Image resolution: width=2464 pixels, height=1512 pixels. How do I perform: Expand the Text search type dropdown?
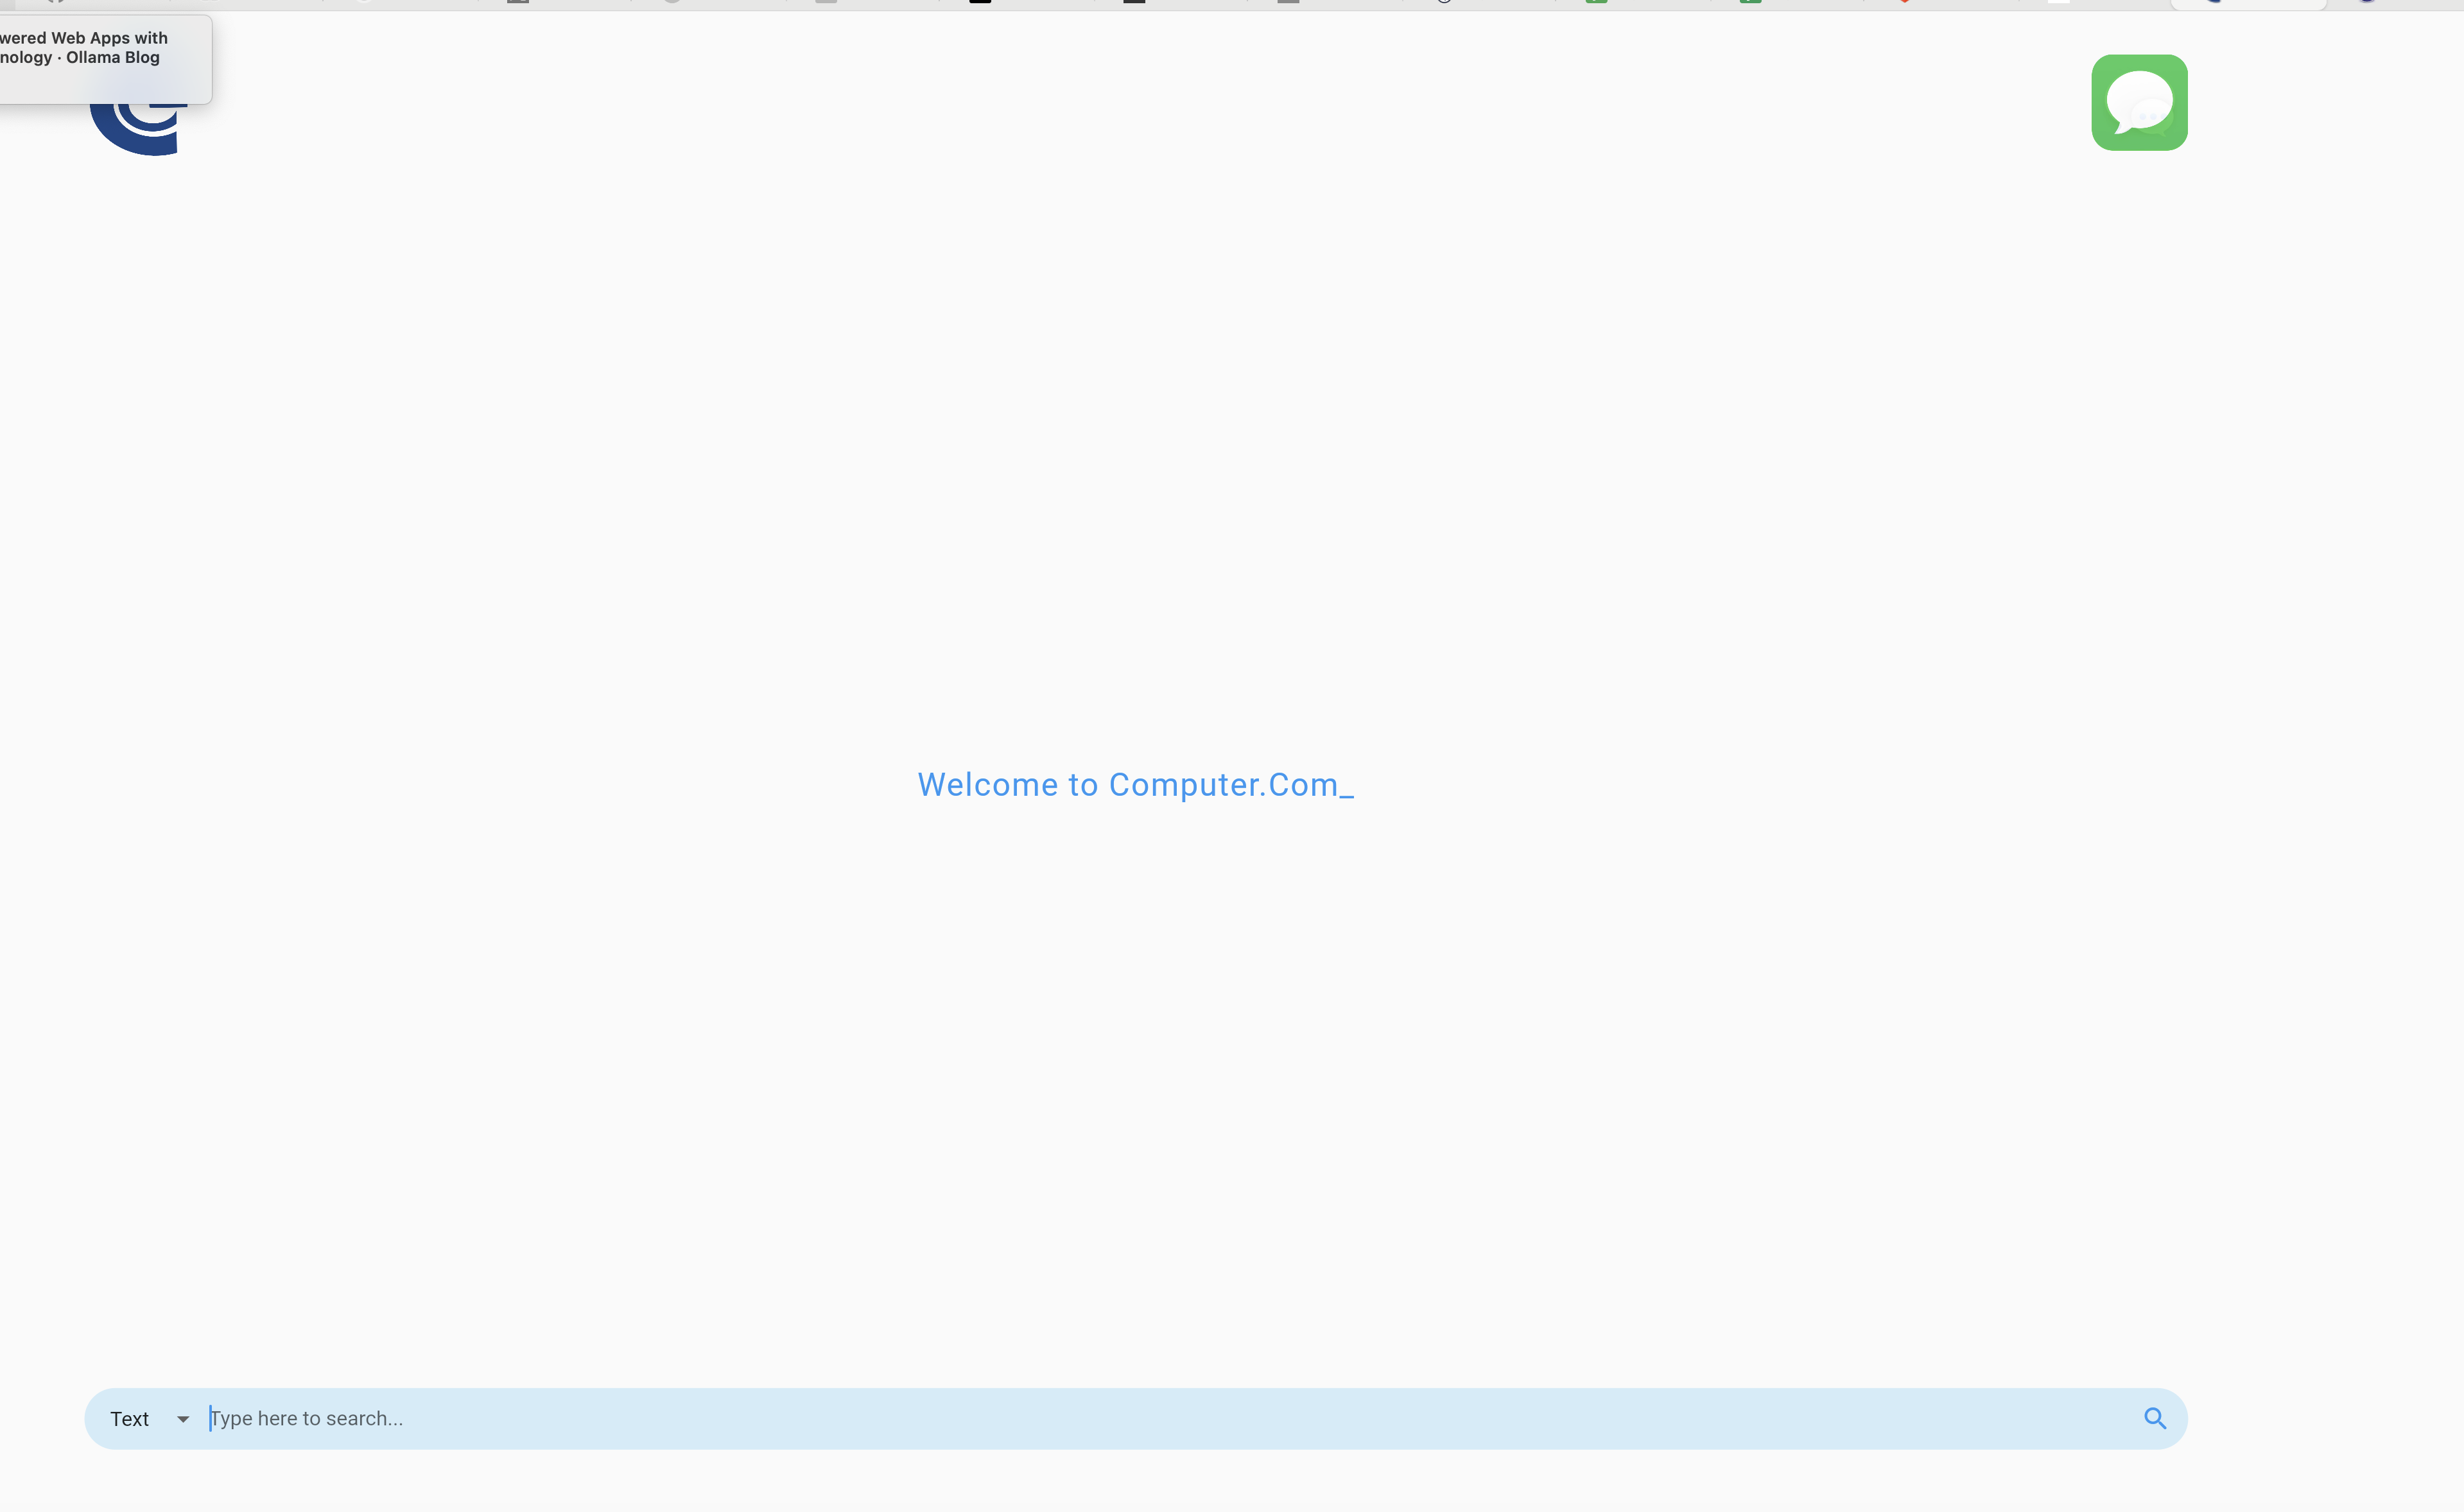[149, 1418]
